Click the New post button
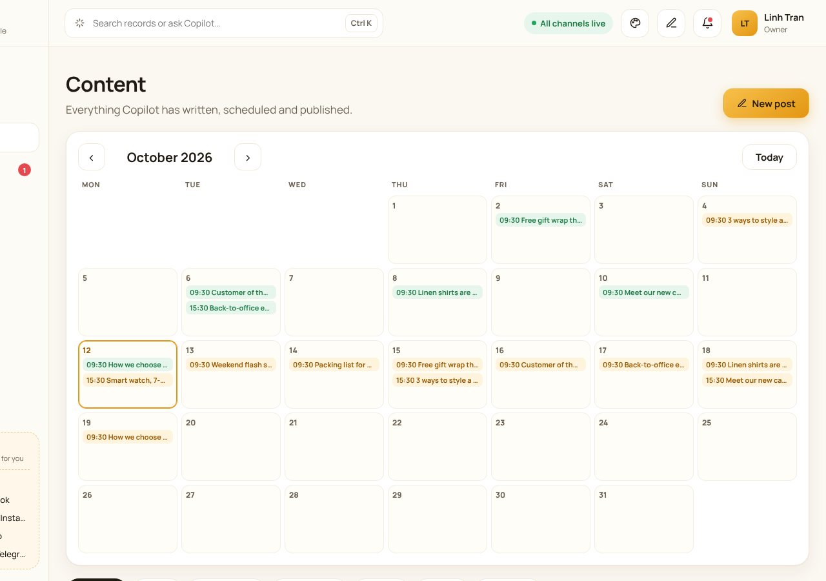 click(766, 103)
